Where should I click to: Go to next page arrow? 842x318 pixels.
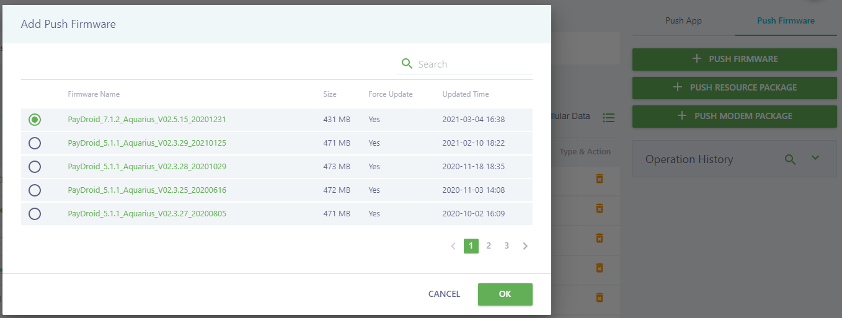click(x=525, y=246)
